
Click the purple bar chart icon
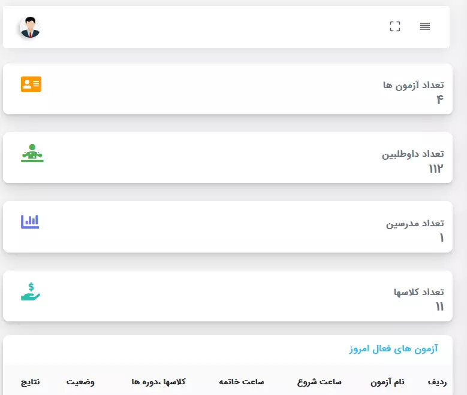point(30,221)
